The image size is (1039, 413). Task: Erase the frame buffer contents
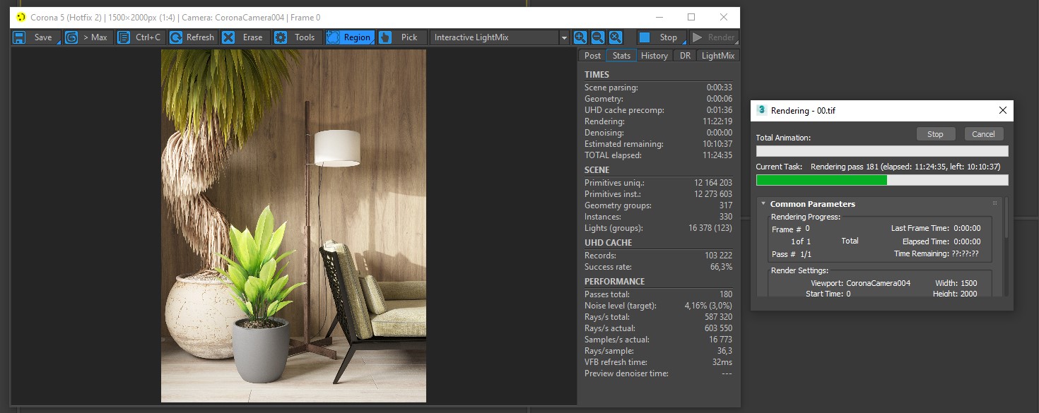[x=245, y=37]
